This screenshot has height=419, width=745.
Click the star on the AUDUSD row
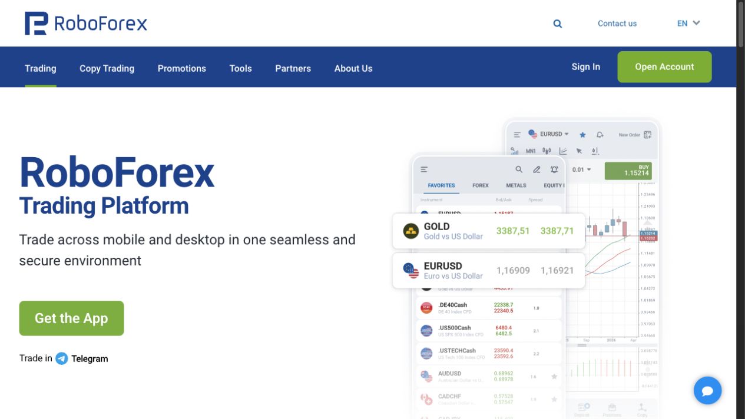click(x=554, y=377)
